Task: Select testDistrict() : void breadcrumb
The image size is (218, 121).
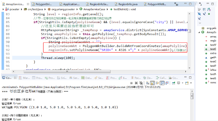Action: click(123, 9)
